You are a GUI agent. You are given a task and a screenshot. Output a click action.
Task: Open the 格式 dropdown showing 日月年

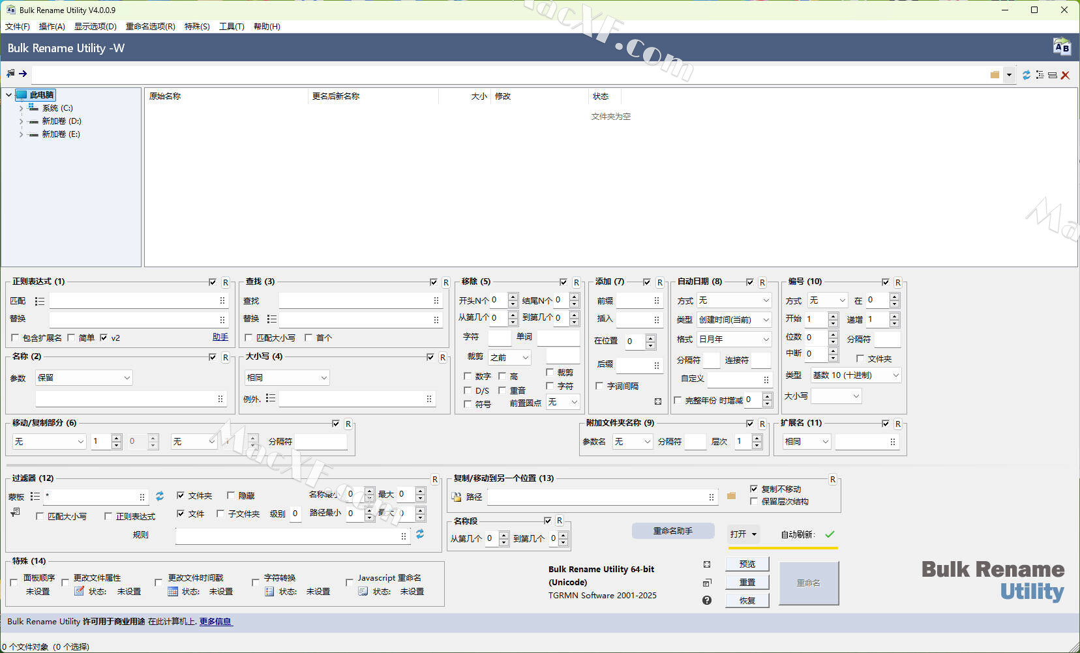pos(734,339)
